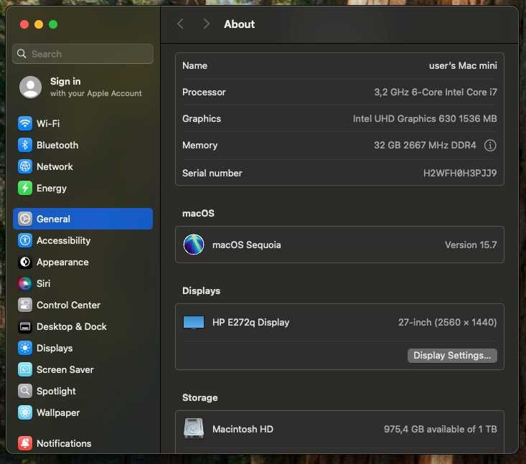Click the Screen Saver icon
Screen dimensions: 526x464
point(25,369)
